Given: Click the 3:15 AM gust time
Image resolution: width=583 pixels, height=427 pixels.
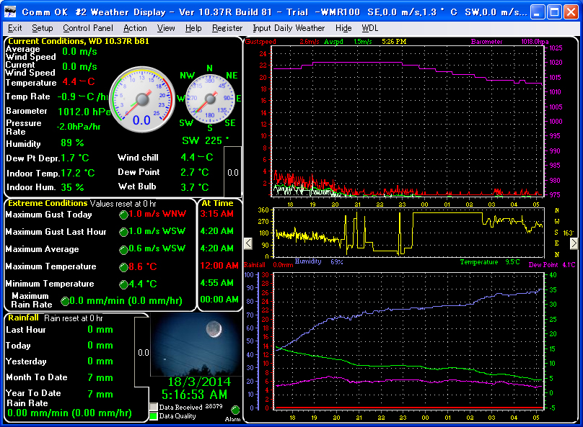Looking at the screenshot, I should 216,214.
